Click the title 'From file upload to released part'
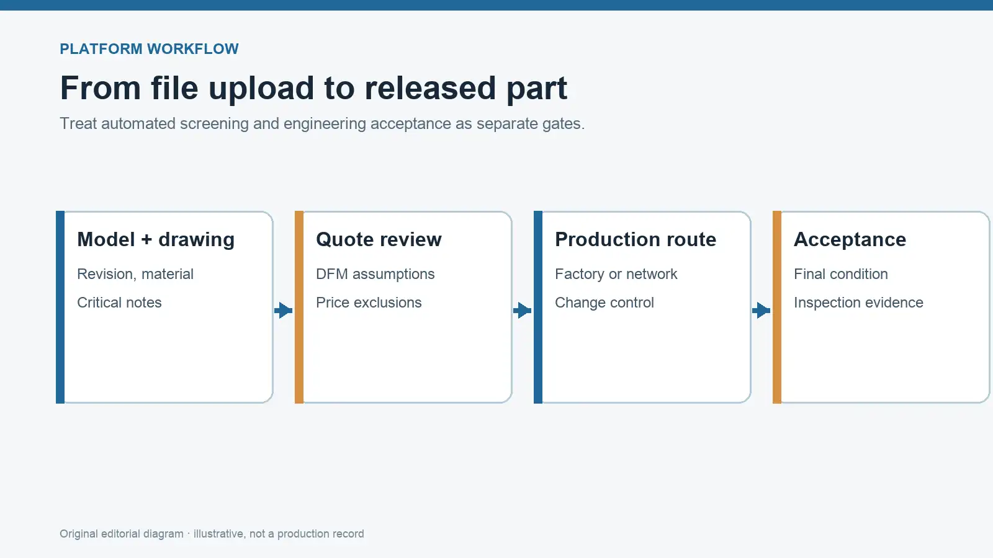Image resolution: width=993 pixels, height=558 pixels. point(313,88)
